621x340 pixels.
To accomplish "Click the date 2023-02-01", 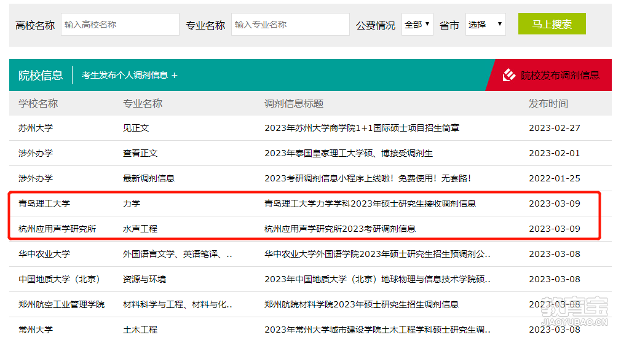I will coord(555,154).
